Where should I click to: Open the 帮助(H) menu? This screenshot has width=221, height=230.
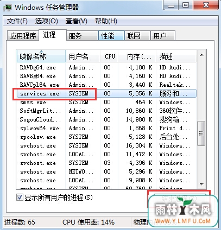106,21
